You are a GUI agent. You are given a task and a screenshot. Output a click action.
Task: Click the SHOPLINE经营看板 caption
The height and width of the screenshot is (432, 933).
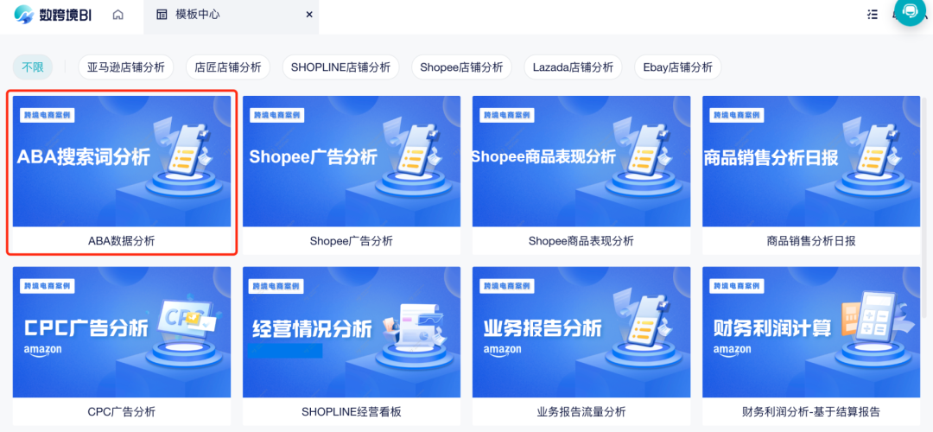point(351,412)
